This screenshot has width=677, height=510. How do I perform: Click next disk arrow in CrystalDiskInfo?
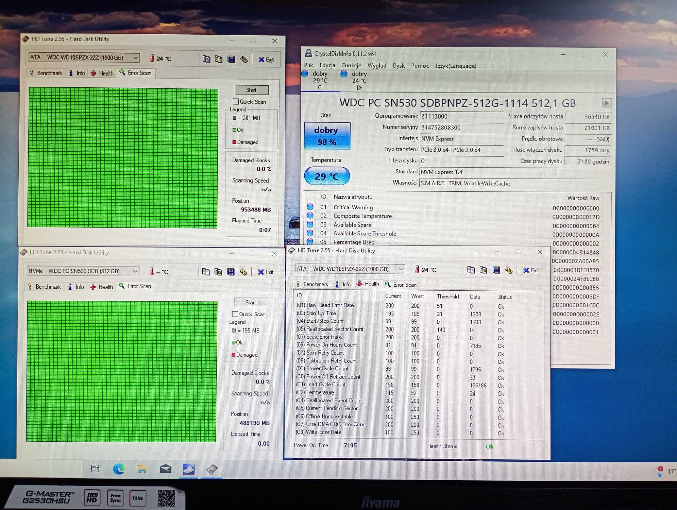coord(606,103)
